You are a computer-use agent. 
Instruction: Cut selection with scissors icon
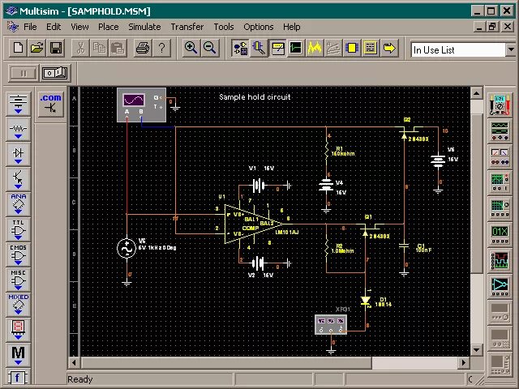[80, 49]
